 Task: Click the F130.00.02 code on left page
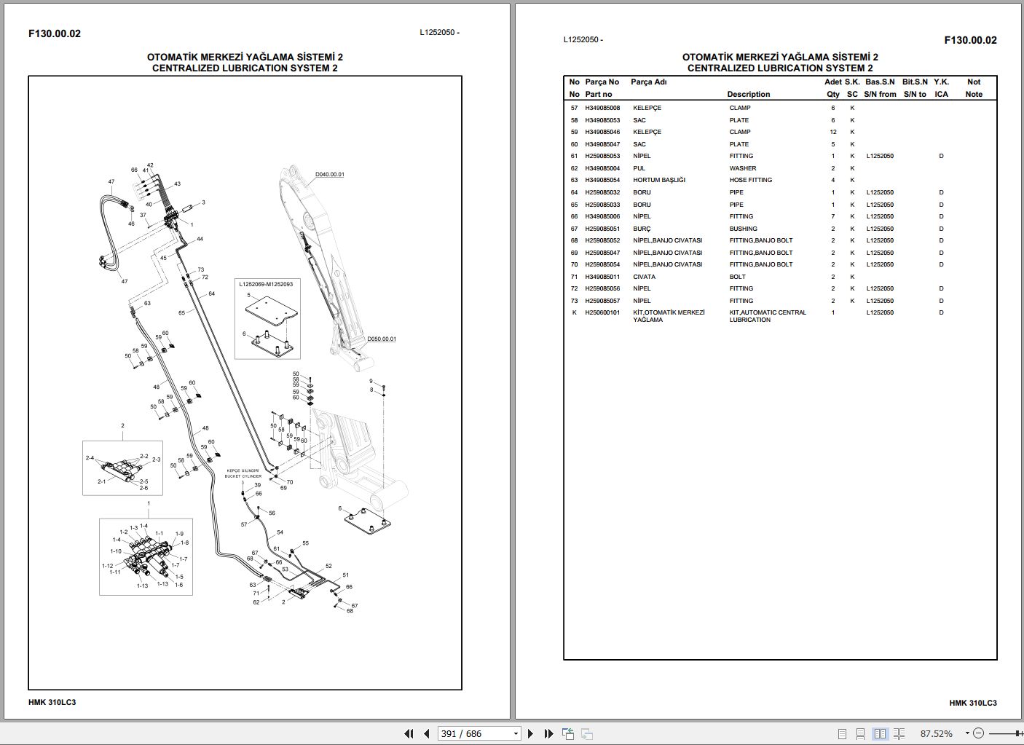55,33
